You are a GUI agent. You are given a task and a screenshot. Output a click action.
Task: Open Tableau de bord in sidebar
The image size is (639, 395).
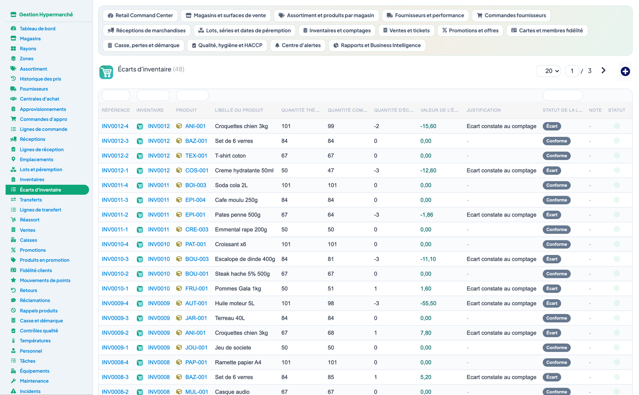tap(38, 29)
